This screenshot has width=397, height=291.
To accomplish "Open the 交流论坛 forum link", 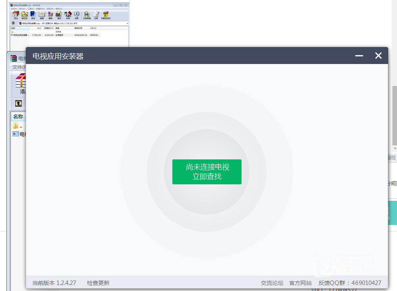I will pyautogui.click(x=272, y=283).
